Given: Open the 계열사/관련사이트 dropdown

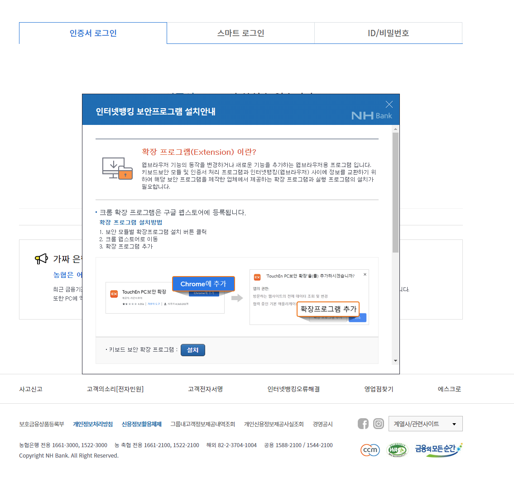Looking at the screenshot, I should point(425,424).
